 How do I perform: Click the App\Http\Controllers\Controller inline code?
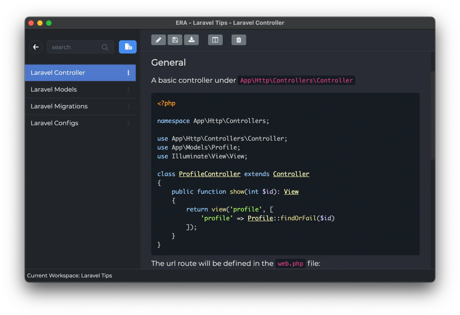click(297, 81)
